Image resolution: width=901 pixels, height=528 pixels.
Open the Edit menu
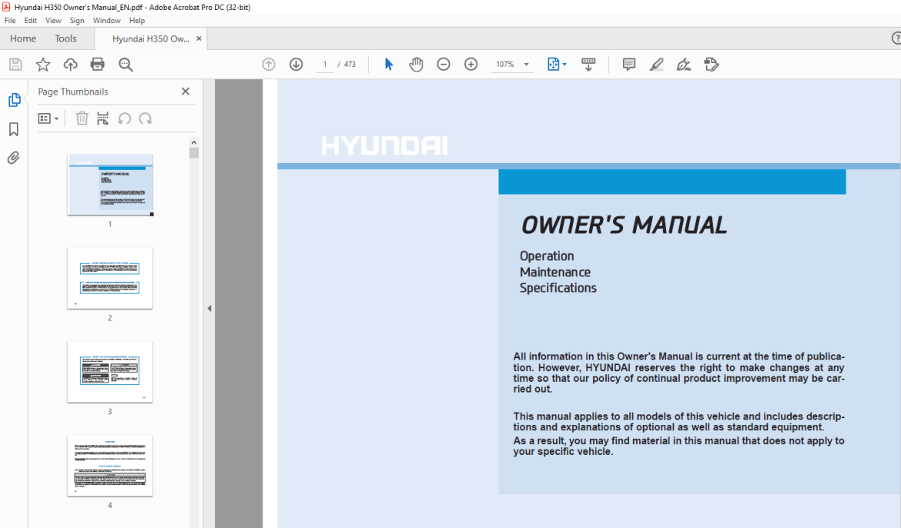coord(31,20)
